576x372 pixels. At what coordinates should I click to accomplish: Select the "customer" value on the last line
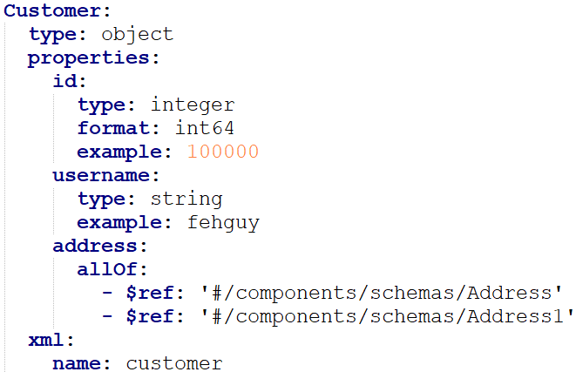click(x=173, y=363)
